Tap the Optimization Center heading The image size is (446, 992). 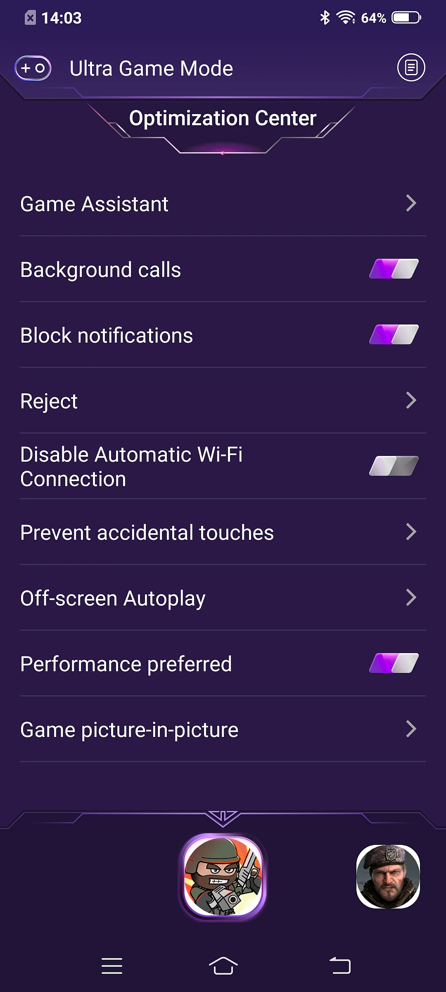[x=223, y=118]
